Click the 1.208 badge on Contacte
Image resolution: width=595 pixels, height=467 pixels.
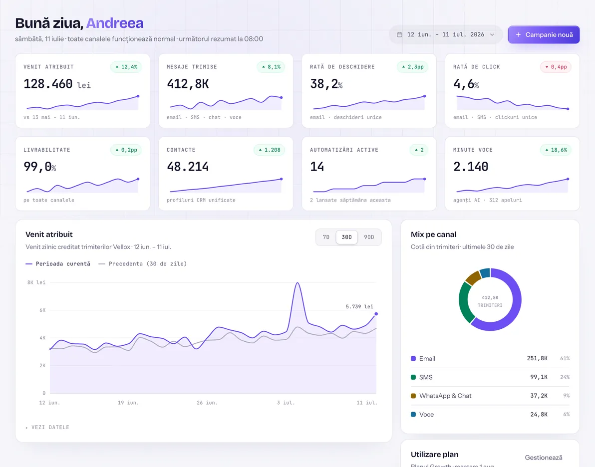click(270, 150)
